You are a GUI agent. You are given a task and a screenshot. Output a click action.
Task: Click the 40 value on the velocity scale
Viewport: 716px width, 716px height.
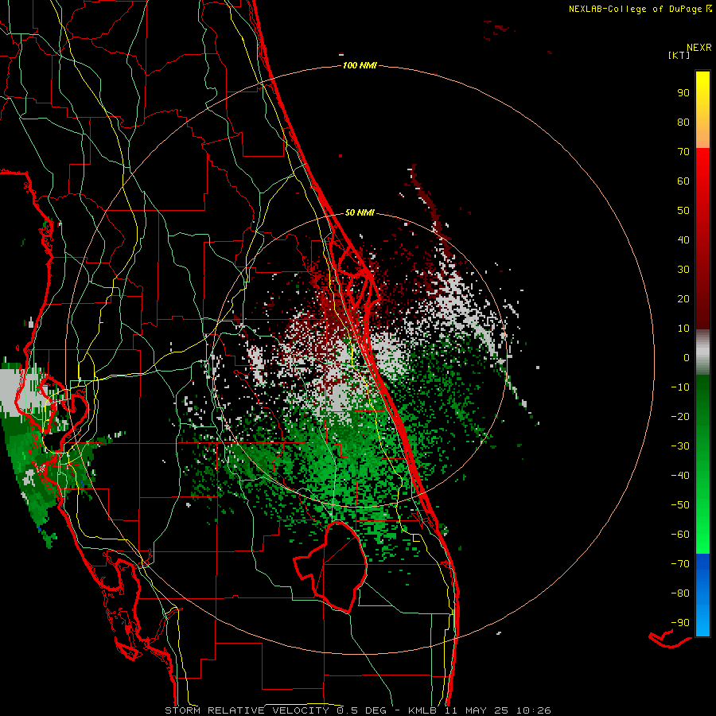(x=683, y=239)
